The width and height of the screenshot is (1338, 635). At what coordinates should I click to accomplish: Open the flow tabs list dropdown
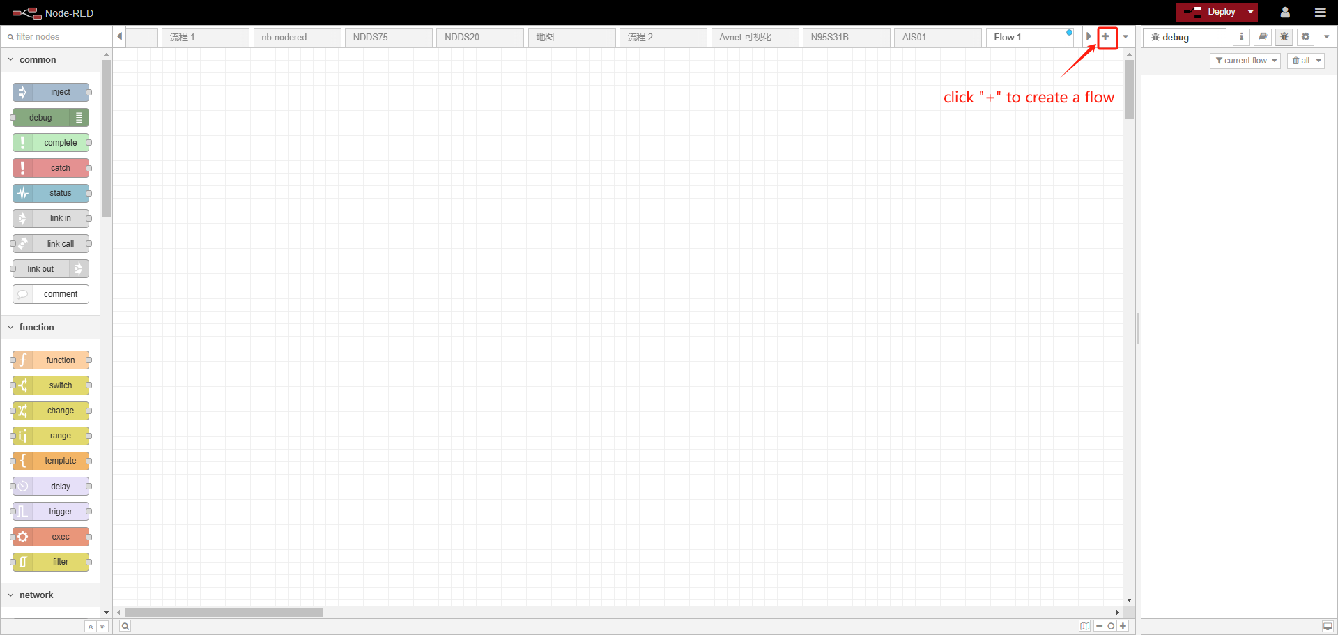pyautogui.click(x=1125, y=37)
